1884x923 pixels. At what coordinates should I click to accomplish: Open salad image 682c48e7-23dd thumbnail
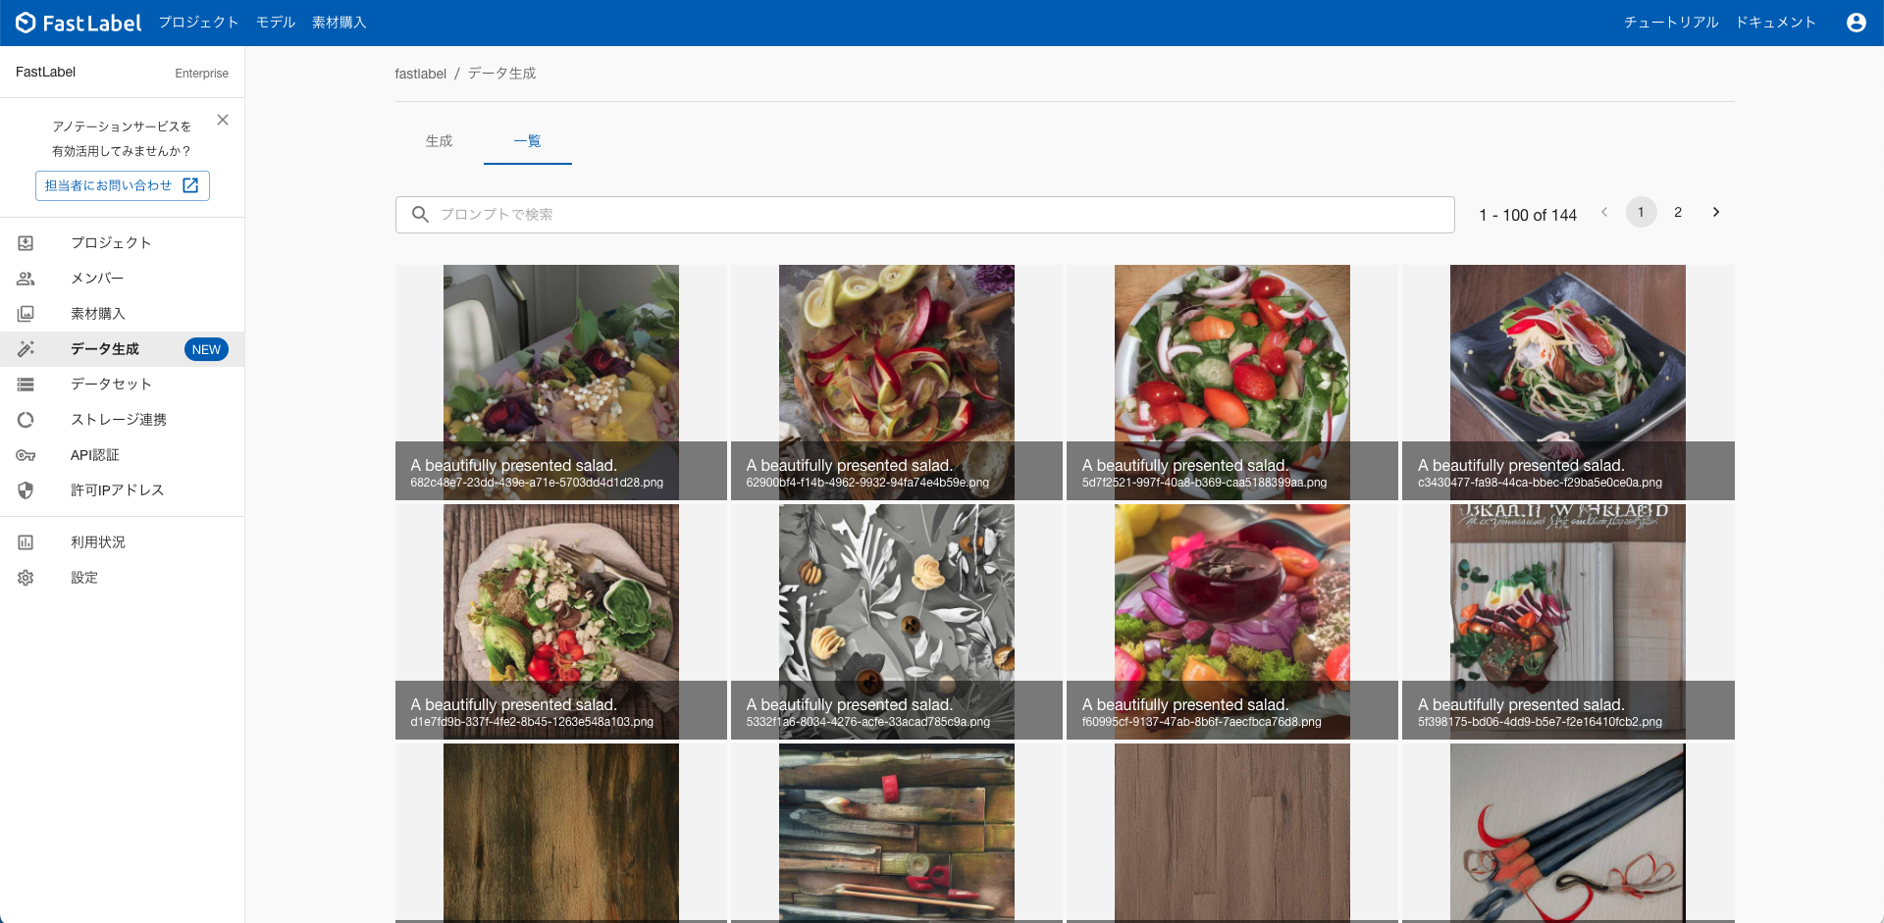pos(561,383)
